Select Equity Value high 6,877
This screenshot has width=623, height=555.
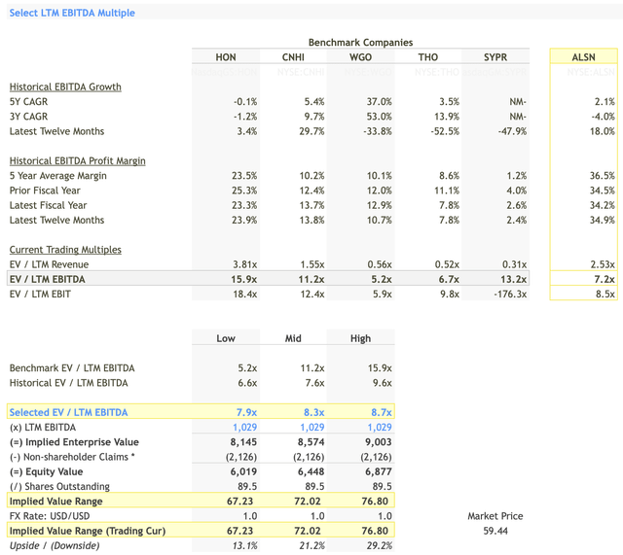click(379, 471)
